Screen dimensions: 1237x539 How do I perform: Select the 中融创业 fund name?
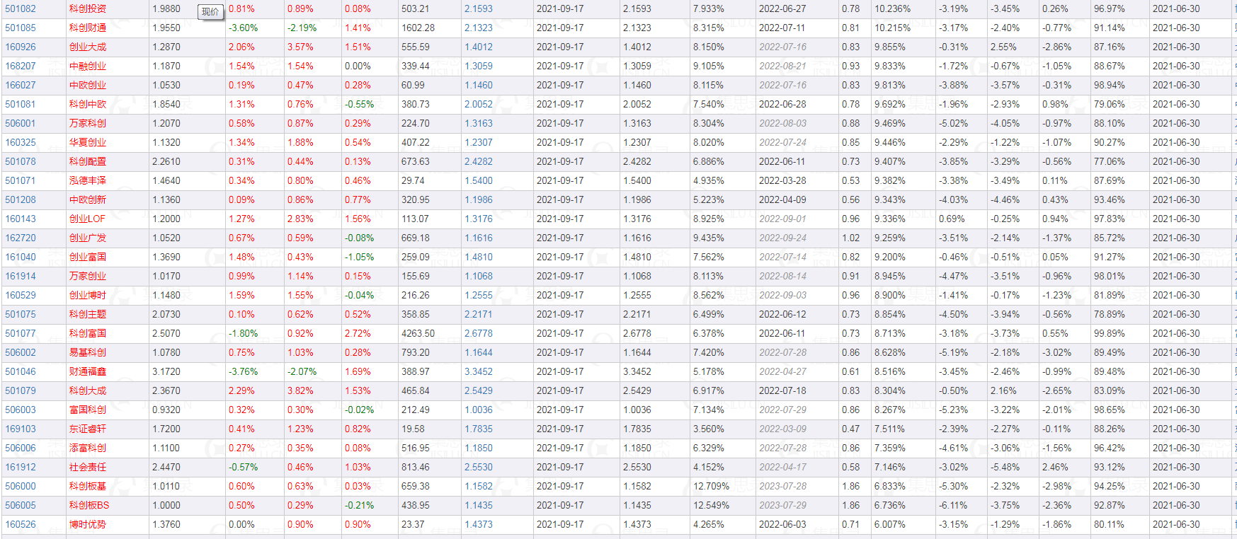coord(88,66)
